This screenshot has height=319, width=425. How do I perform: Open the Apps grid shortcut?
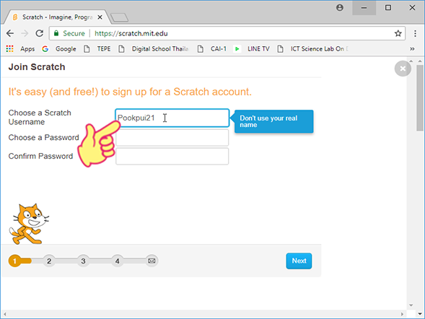(x=21, y=49)
